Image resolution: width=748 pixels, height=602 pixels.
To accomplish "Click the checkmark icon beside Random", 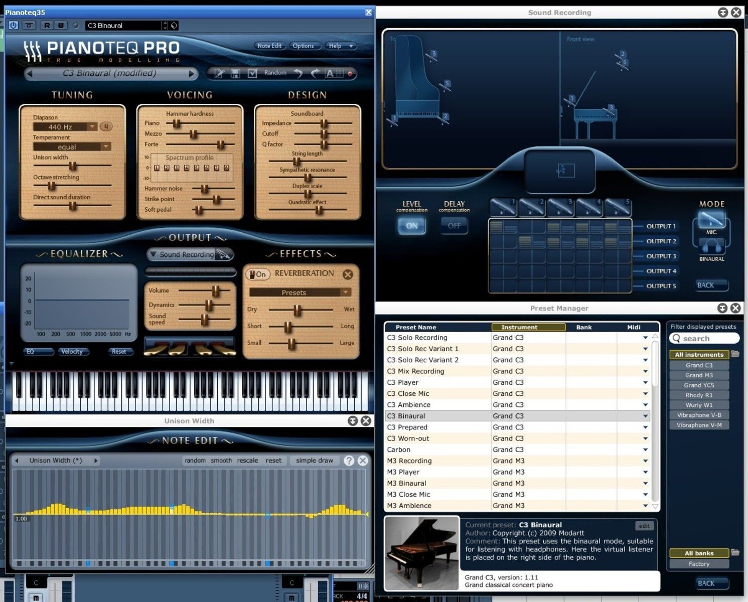I will tap(252, 73).
